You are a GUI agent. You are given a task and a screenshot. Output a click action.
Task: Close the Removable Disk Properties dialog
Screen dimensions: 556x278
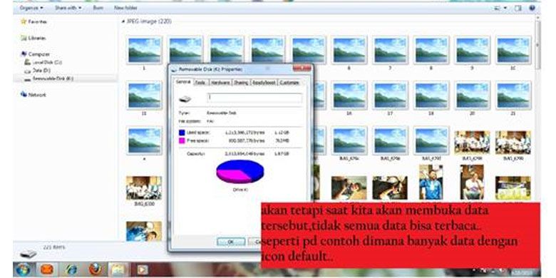point(302,68)
